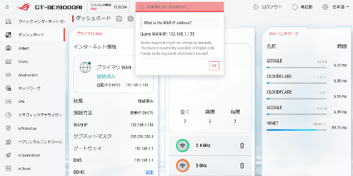Click GOOGLE 8.8.4.4 latency bar
353x176 pixels.
point(297,67)
